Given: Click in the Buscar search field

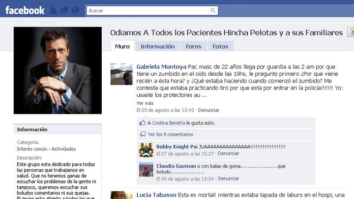Looking at the screenshot, I should 147,10.
